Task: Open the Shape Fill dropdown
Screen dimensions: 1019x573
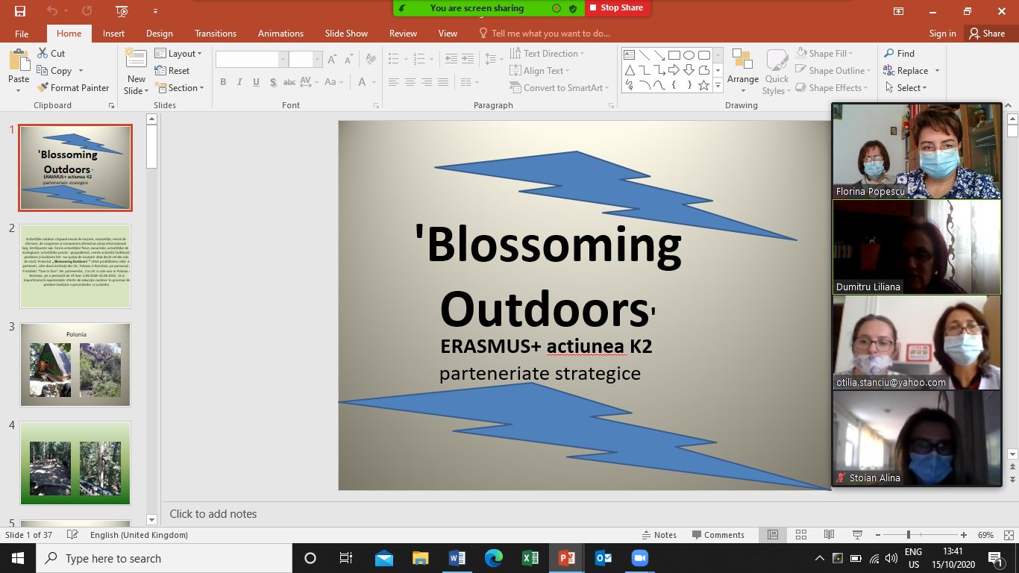Action: [x=825, y=54]
